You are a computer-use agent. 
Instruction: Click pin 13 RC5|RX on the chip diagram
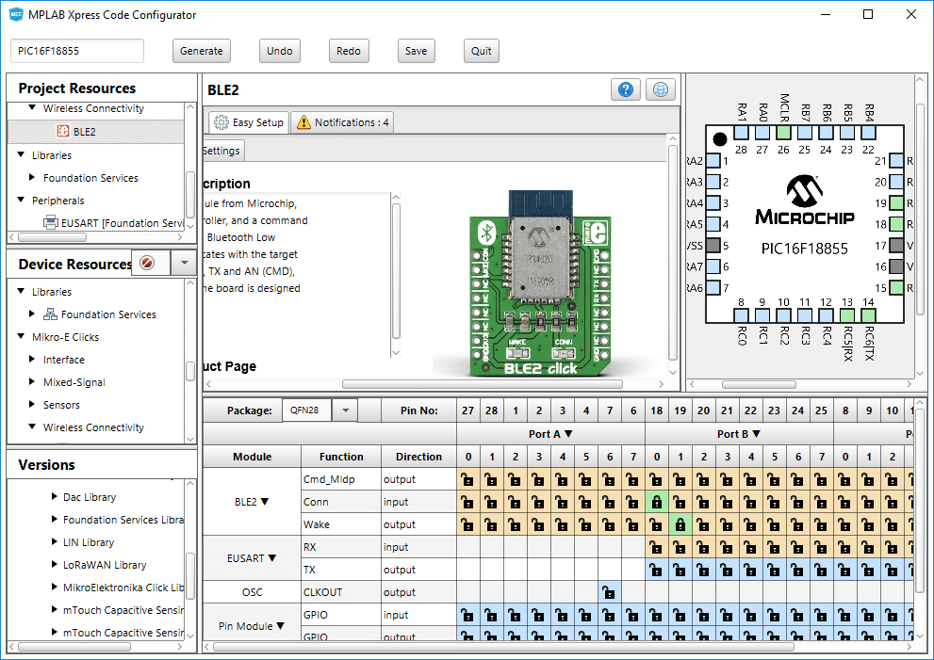click(847, 317)
